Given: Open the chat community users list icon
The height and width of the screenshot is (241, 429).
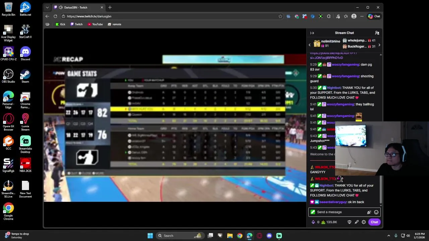Looking at the screenshot, I should (x=377, y=33).
